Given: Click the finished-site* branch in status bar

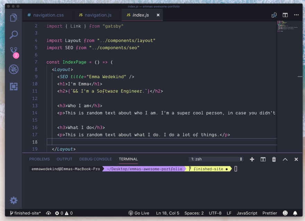Looking at the screenshot, I should click(x=26, y=213).
